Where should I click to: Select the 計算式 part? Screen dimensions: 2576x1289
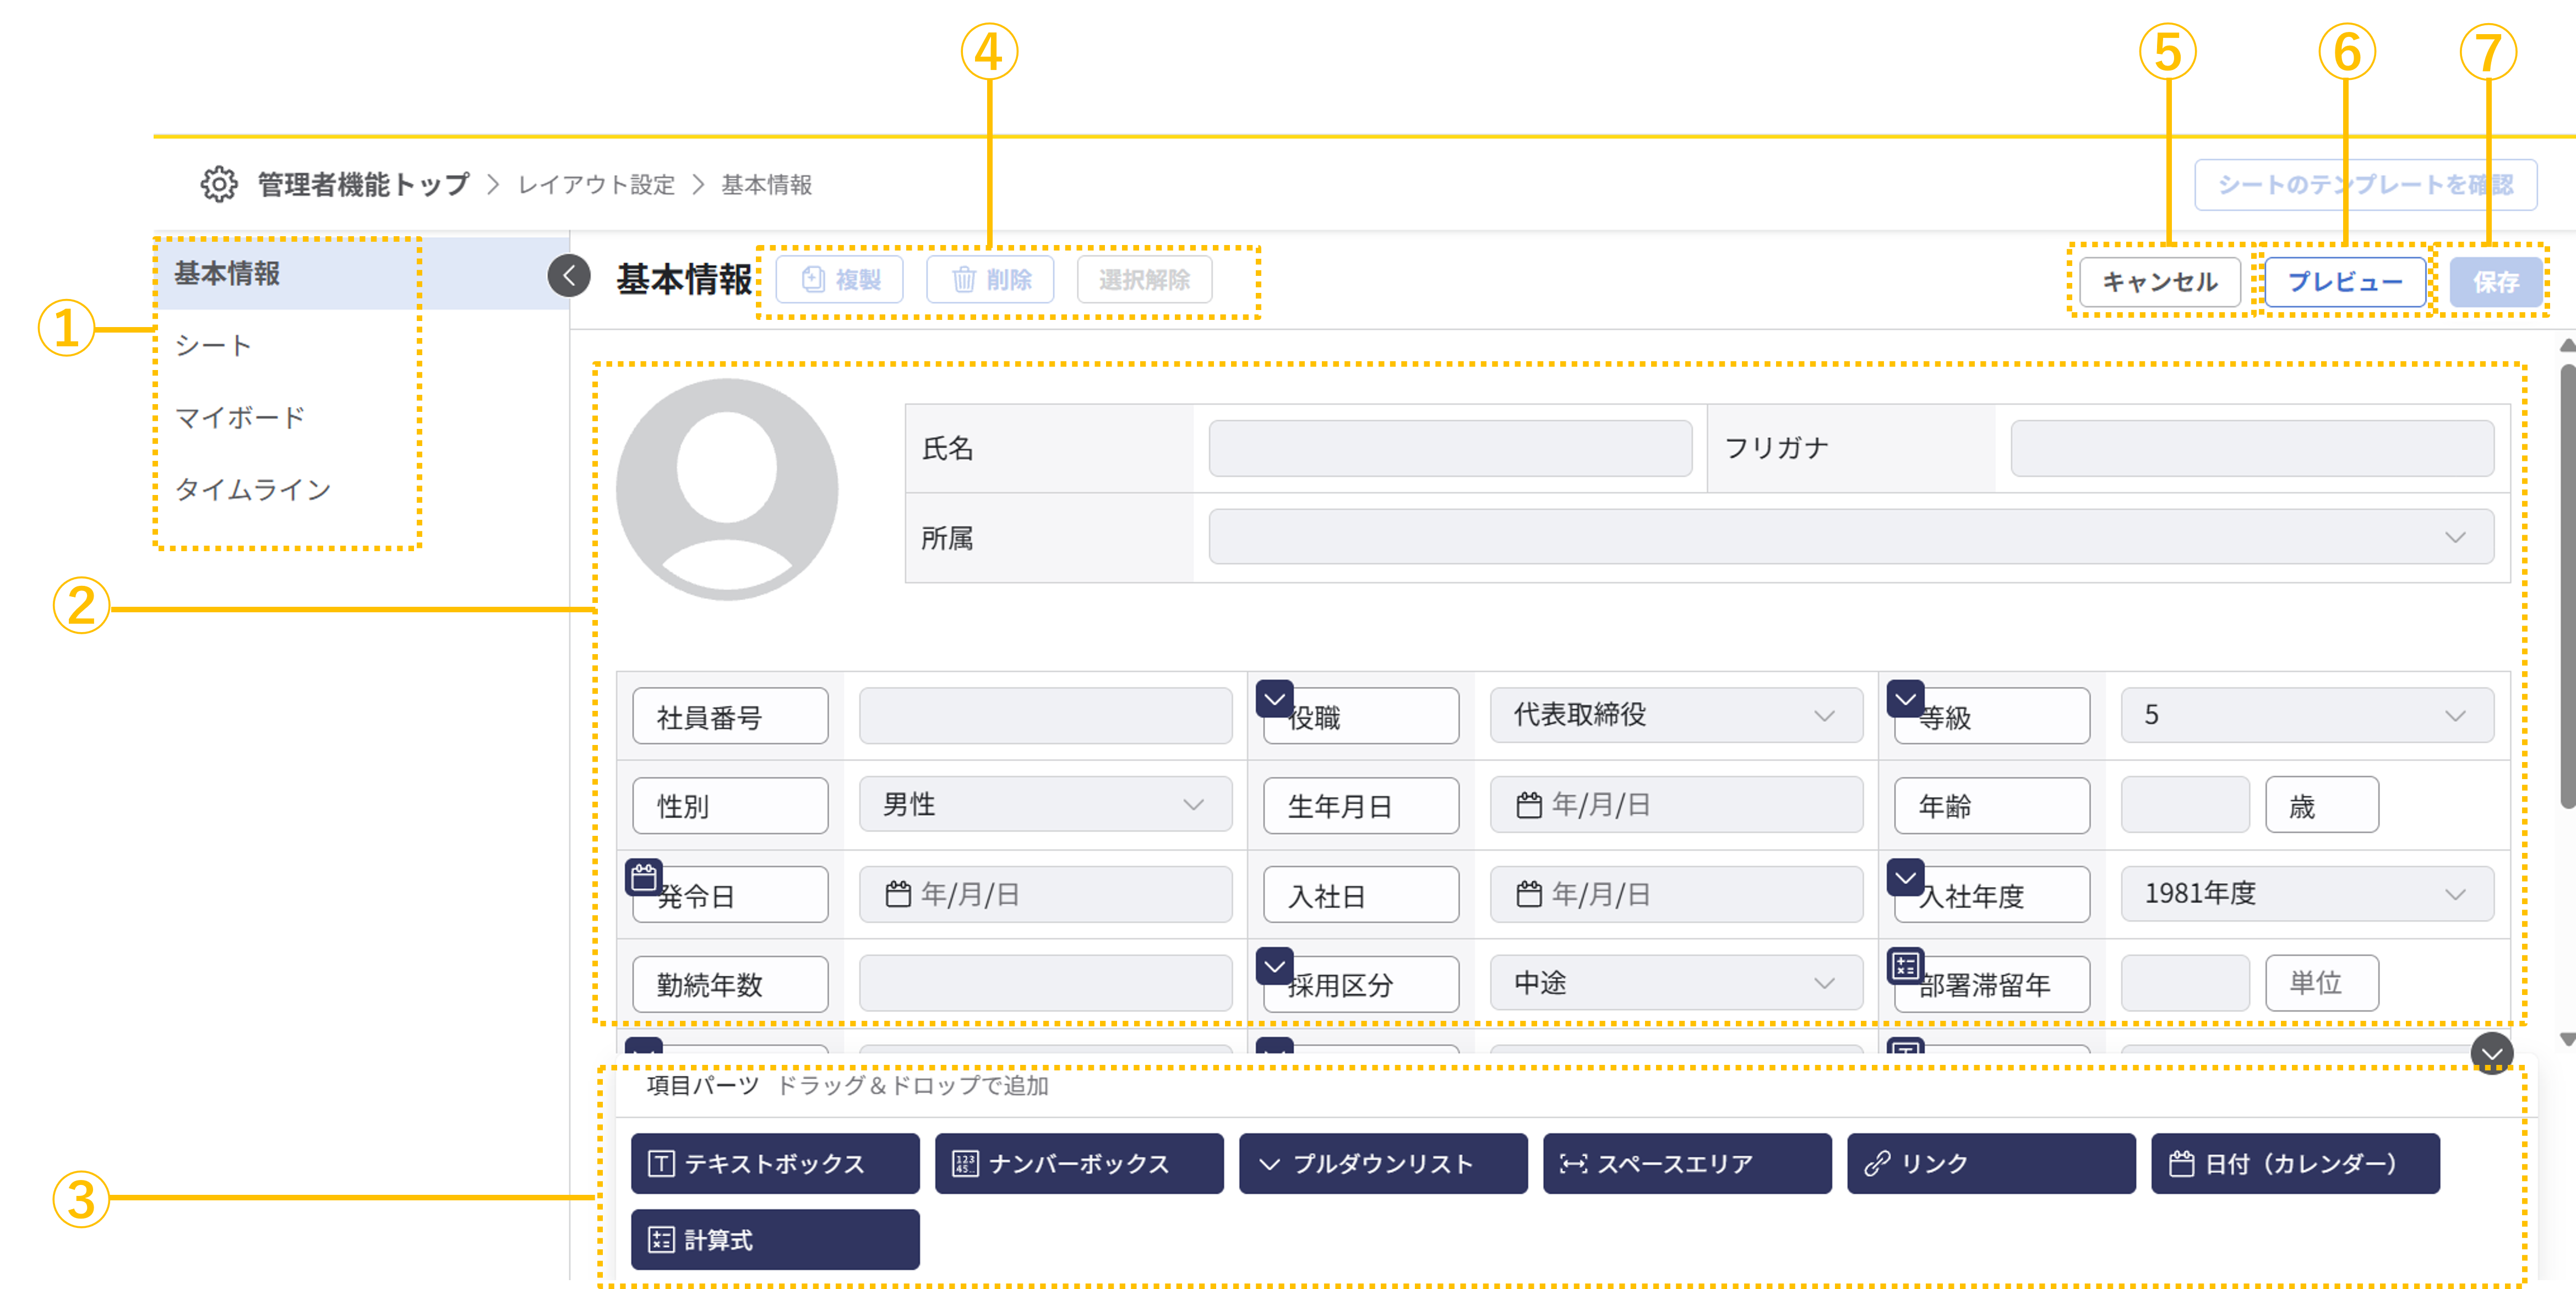[775, 1239]
